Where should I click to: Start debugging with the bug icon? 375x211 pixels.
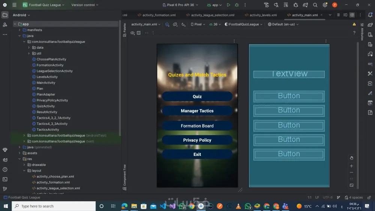coord(237,5)
